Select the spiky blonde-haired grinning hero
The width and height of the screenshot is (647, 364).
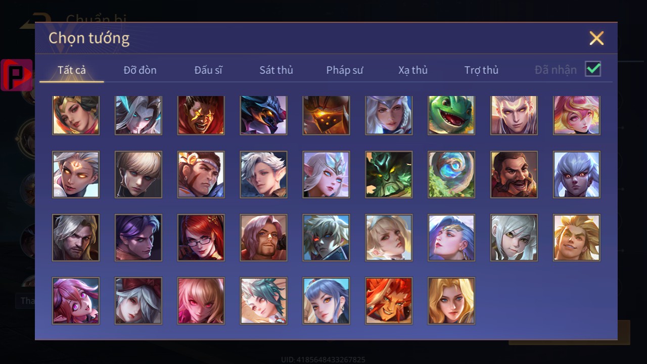(577, 238)
